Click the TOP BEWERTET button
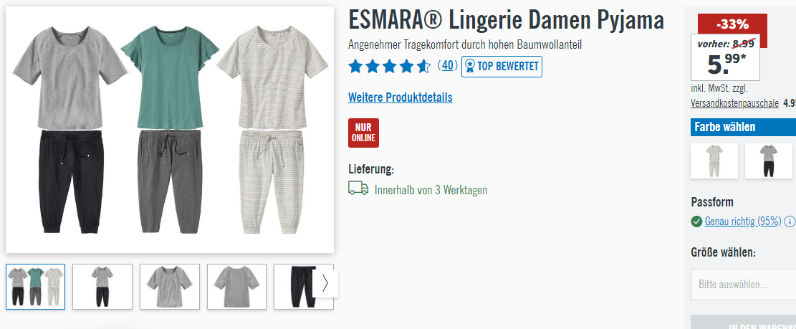Screen dimensions: 796x329 tap(502, 67)
